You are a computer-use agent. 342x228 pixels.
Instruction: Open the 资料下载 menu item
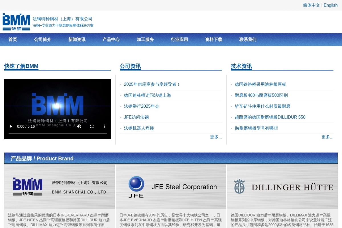214,40
